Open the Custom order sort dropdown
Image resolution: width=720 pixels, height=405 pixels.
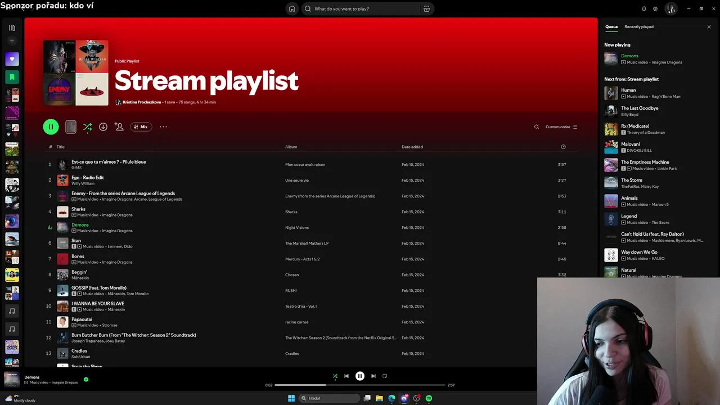pos(561,127)
